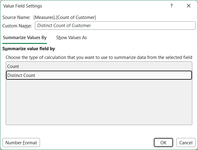
Task: Open the Show Values As tab
Action: [72, 38]
